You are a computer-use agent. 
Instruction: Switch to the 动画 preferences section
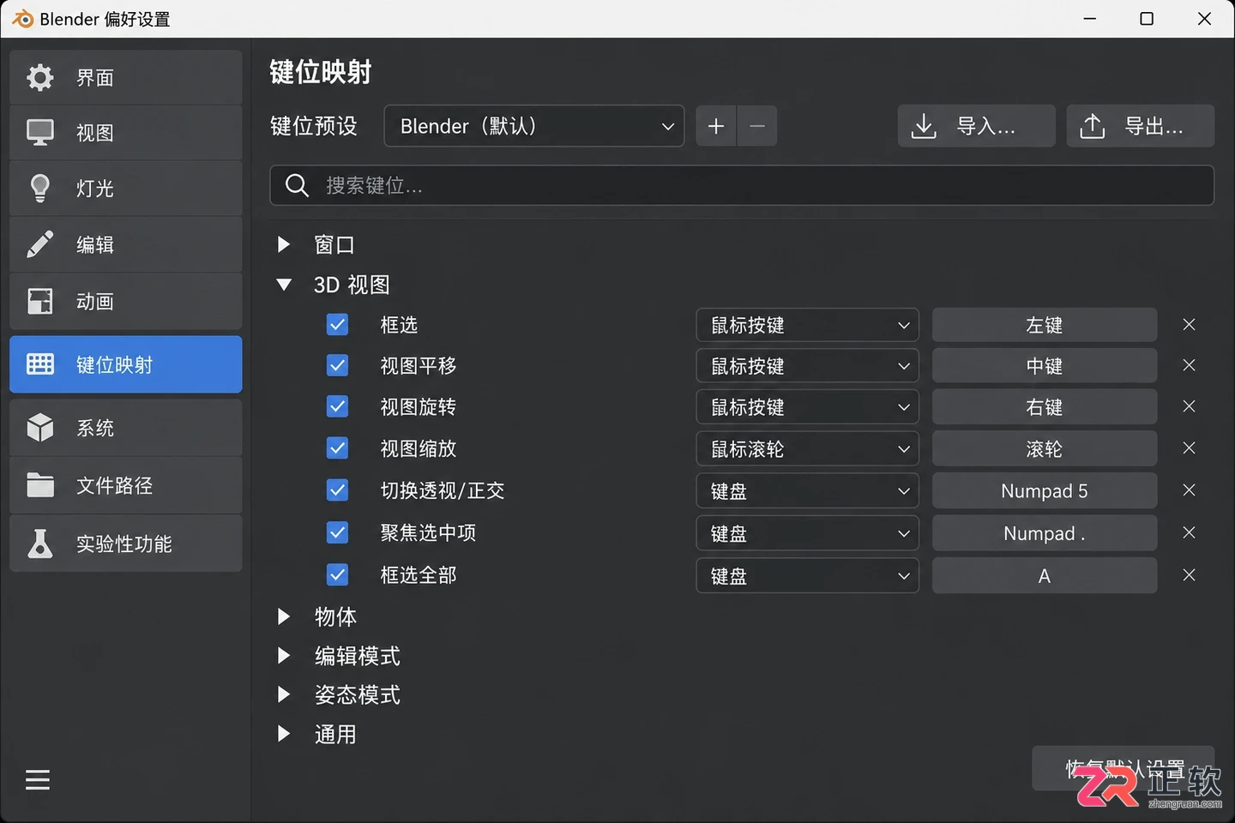tap(125, 301)
